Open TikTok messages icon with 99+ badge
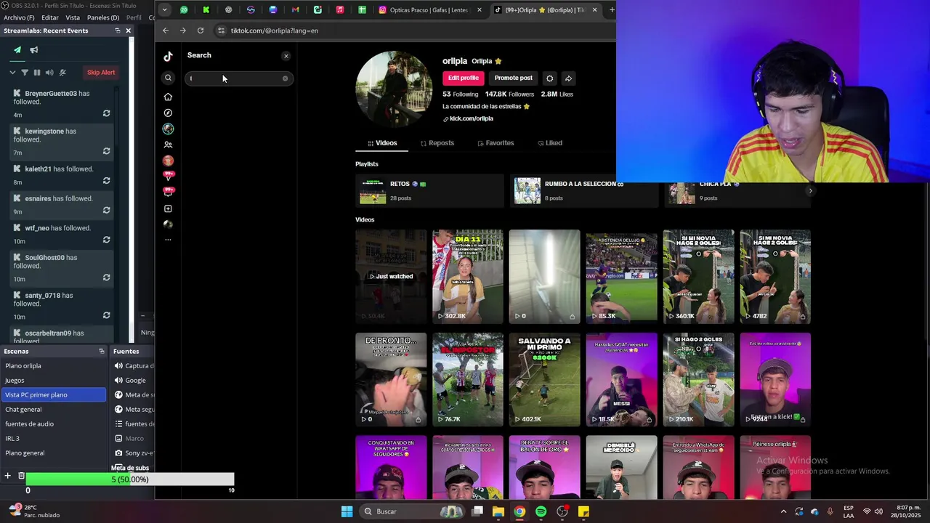930x523 pixels. [x=168, y=177]
